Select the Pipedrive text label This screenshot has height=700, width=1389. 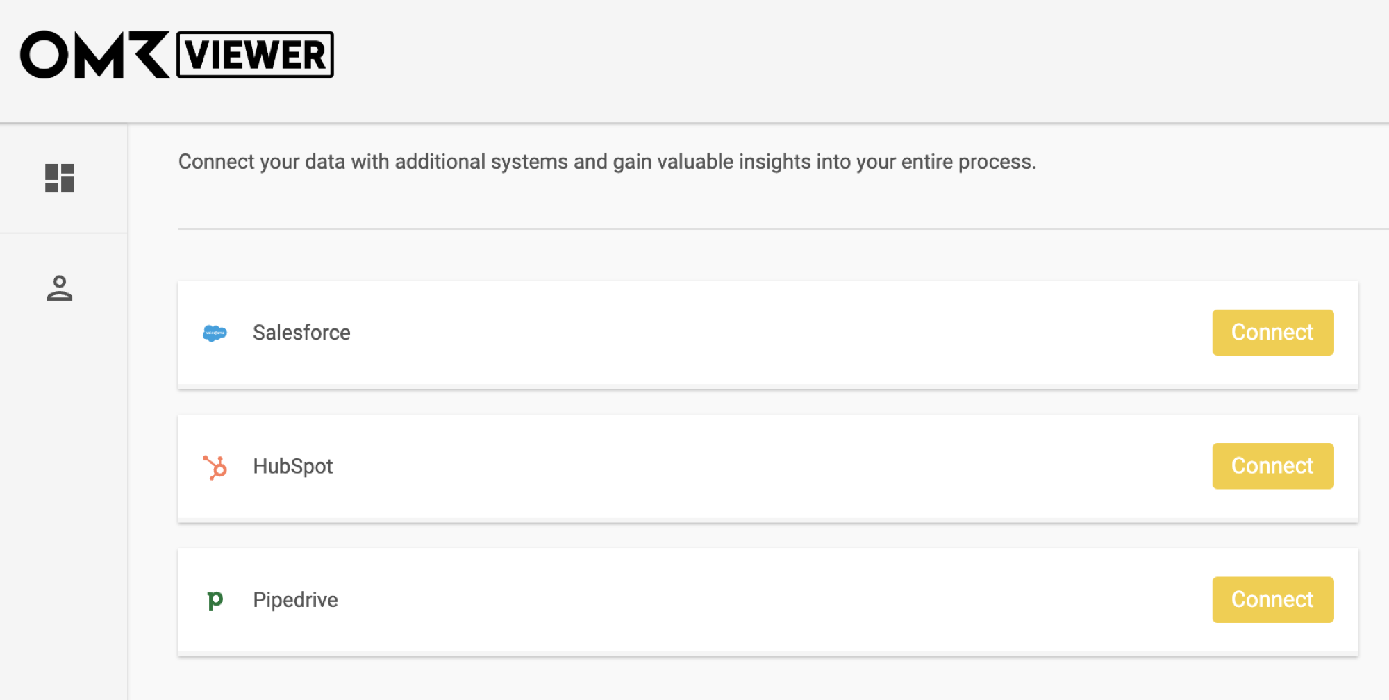pos(295,600)
